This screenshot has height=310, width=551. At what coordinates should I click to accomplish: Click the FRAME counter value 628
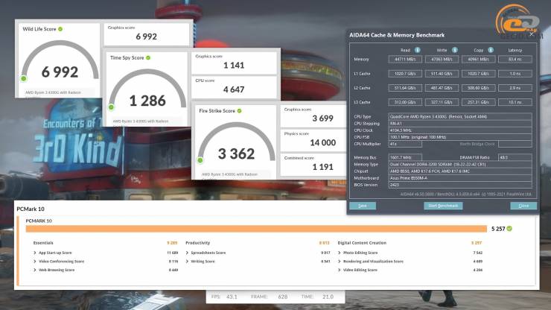(x=282, y=297)
